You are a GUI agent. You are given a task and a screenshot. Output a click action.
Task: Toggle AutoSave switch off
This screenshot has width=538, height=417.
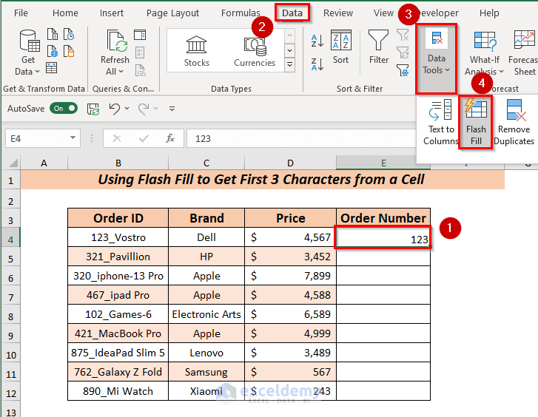point(64,109)
